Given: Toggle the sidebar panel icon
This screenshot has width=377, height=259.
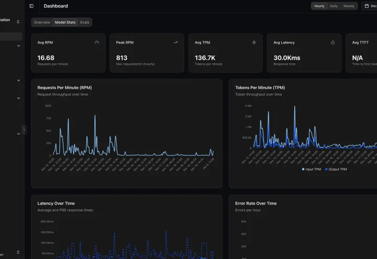Looking at the screenshot, I should coord(31,6).
